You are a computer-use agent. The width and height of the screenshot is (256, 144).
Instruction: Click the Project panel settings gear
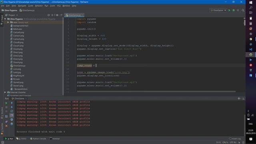tap(57, 15)
